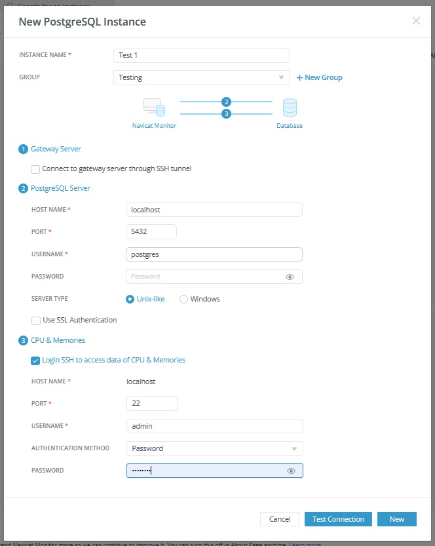435x546 pixels.
Task: Click the Learn more link at bottom
Action: (305, 544)
